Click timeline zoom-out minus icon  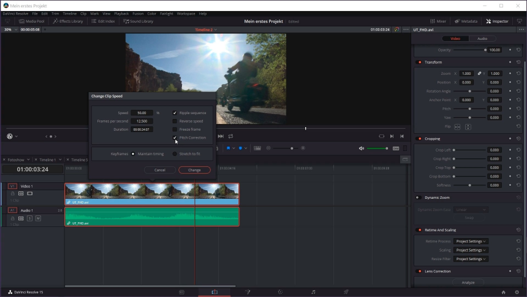pyautogui.click(x=268, y=148)
